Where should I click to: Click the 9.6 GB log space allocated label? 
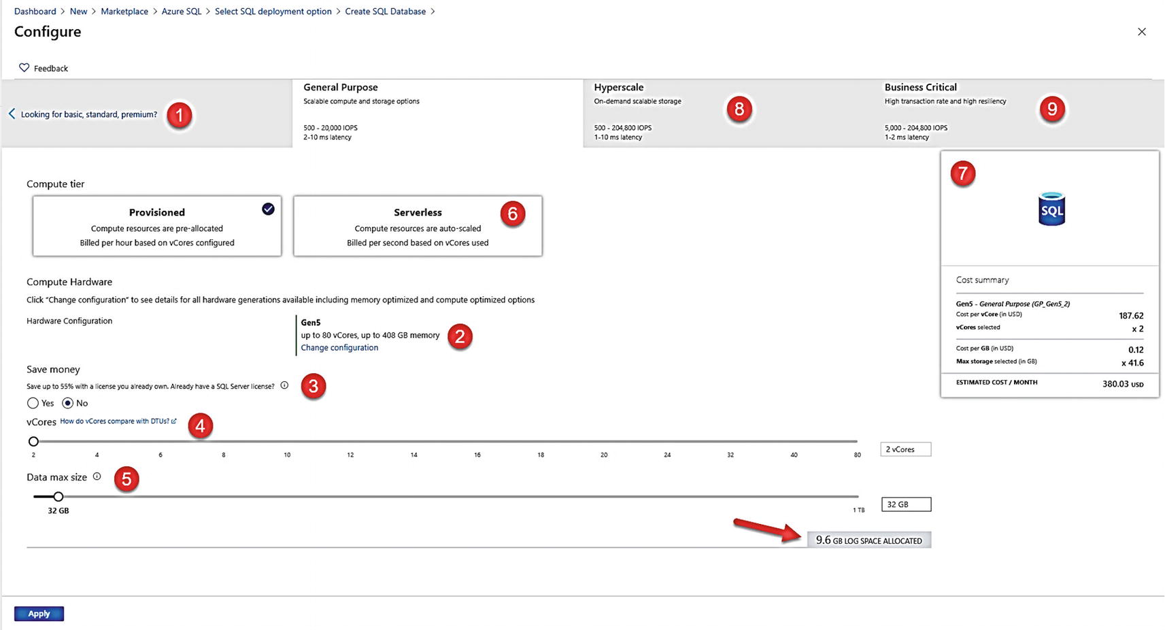pyautogui.click(x=869, y=540)
